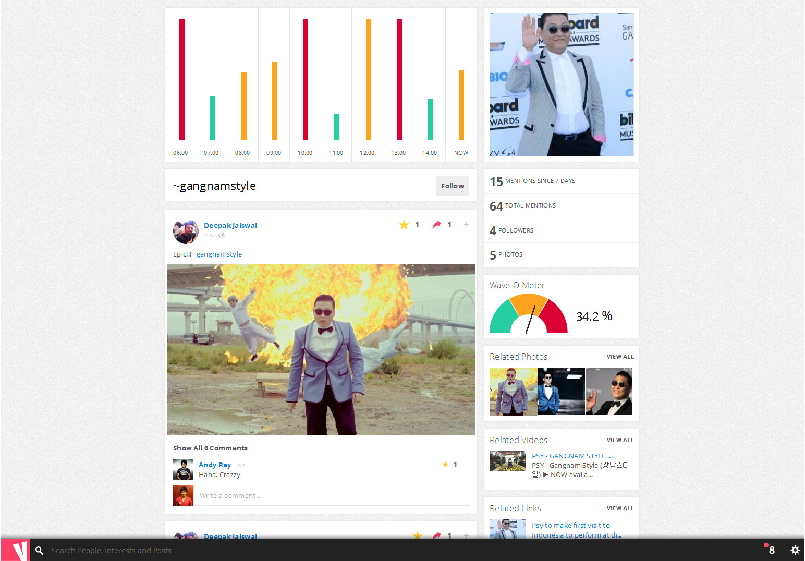805x561 pixels.
Task: Click your avatar beside the comment box
Action: click(x=183, y=495)
